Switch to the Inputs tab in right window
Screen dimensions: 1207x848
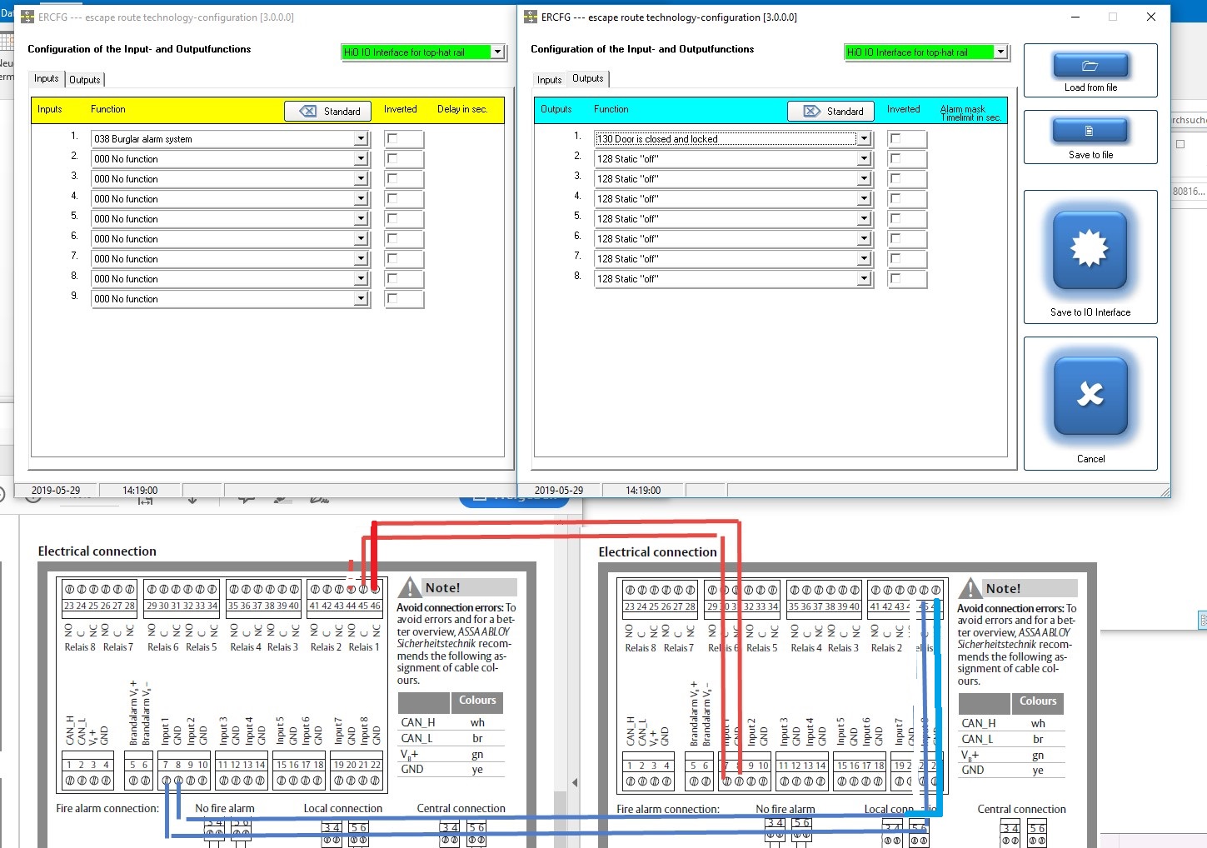(549, 80)
